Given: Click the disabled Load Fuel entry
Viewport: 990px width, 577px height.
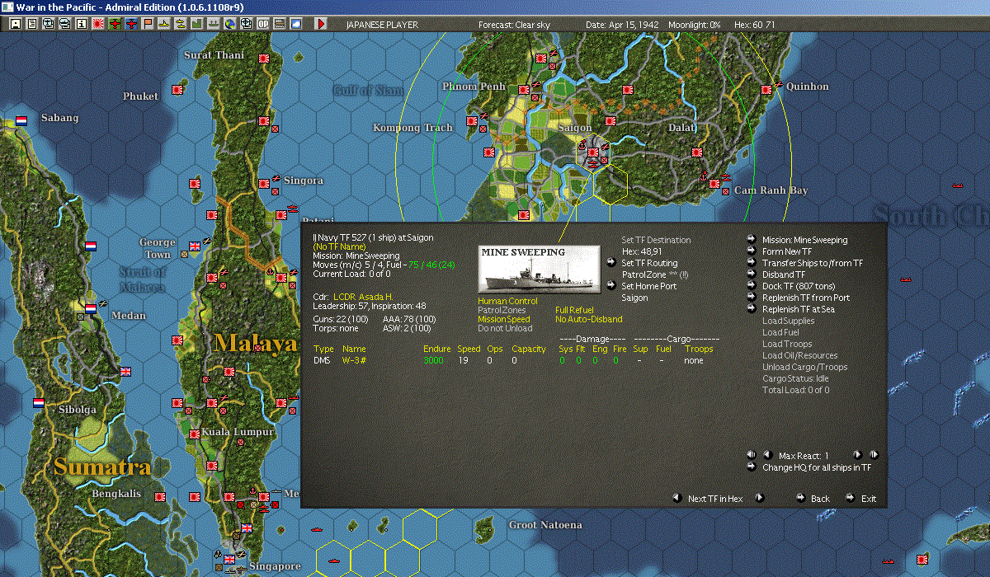Looking at the screenshot, I should pos(780,332).
